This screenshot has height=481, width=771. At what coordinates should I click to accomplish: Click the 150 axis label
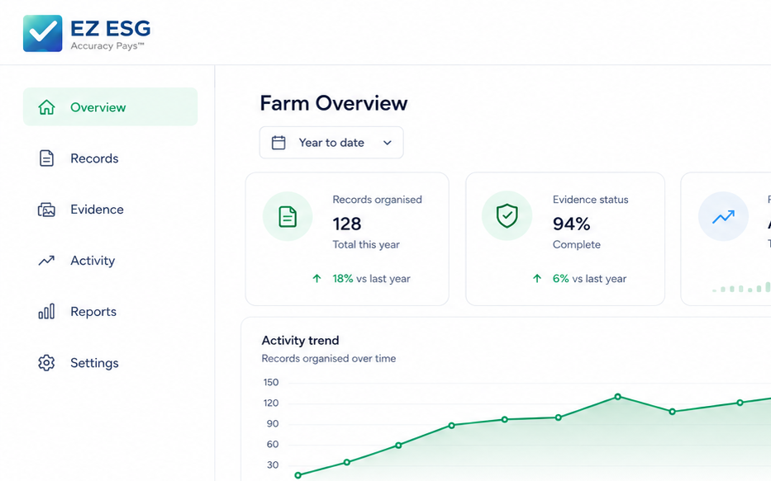click(x=271, y=382)
